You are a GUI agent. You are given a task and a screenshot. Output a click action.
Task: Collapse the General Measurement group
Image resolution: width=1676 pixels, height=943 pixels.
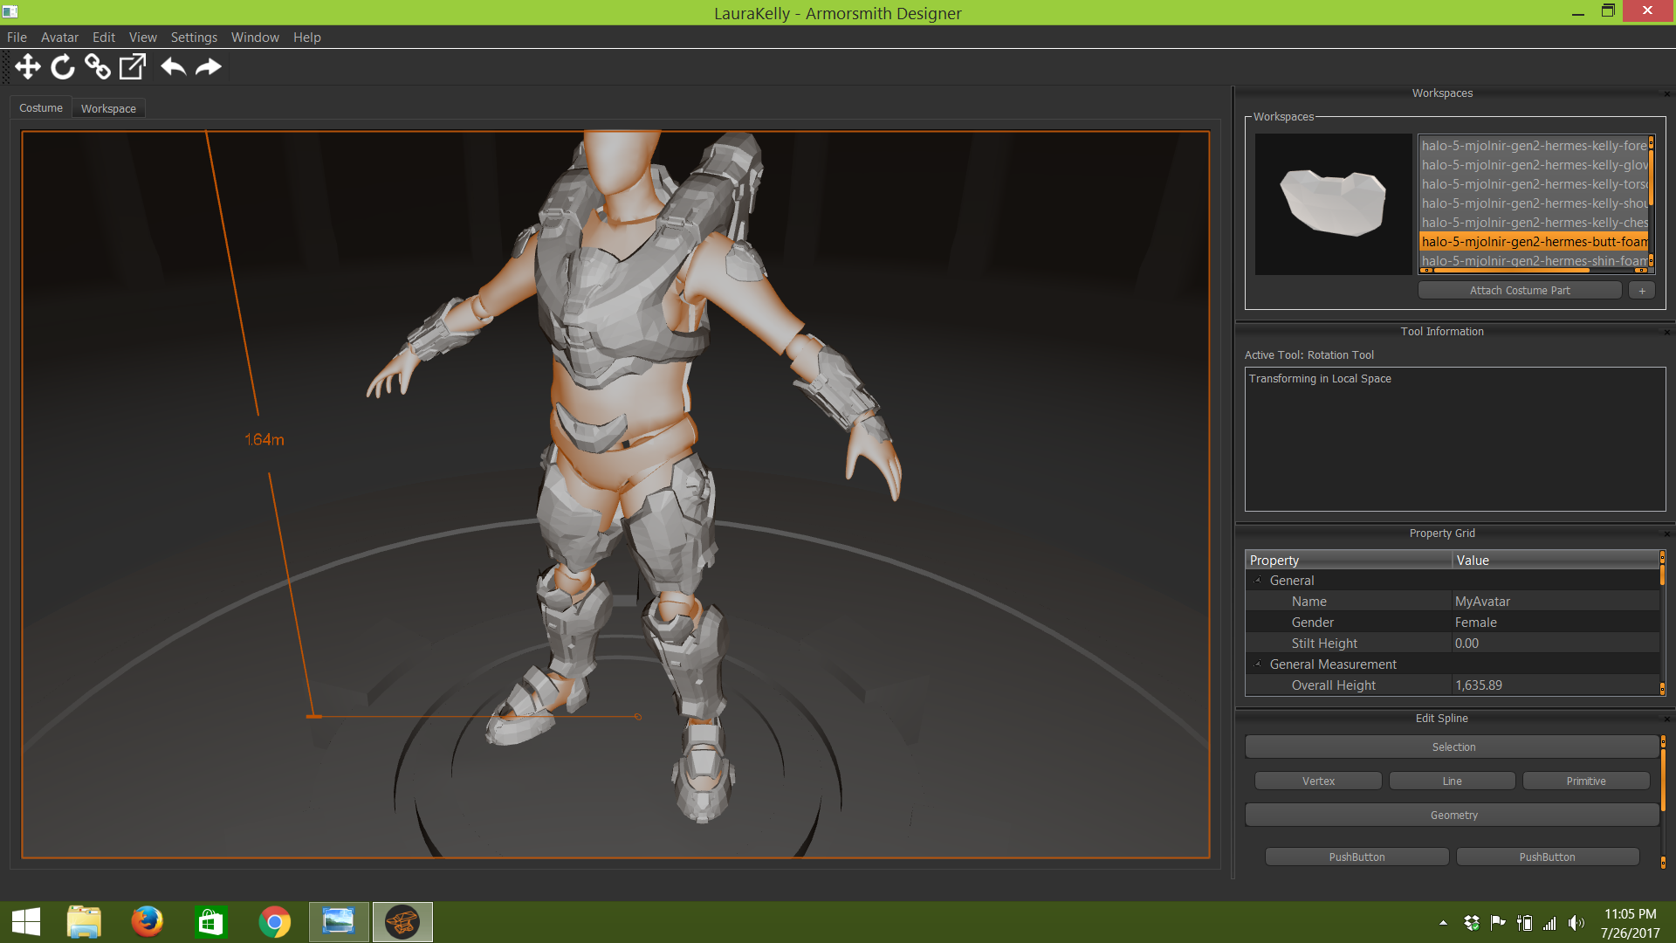1258,664
